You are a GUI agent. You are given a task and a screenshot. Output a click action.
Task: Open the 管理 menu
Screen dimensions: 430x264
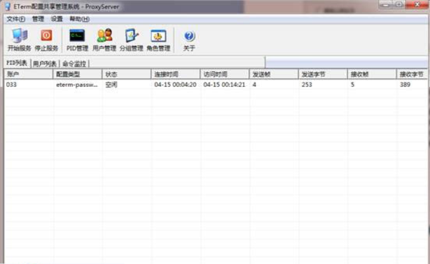(x=38, y=19)
